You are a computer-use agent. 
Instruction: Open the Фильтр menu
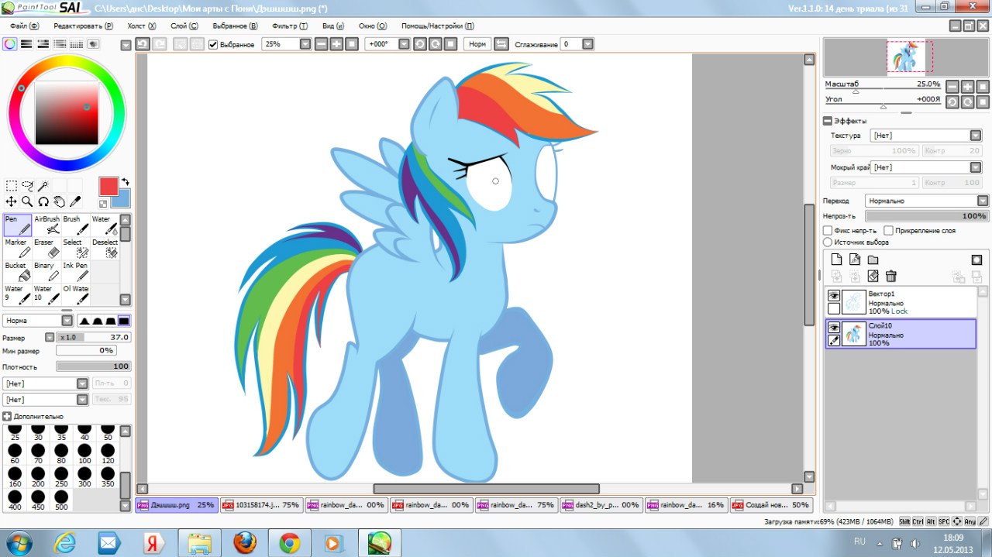291,26
